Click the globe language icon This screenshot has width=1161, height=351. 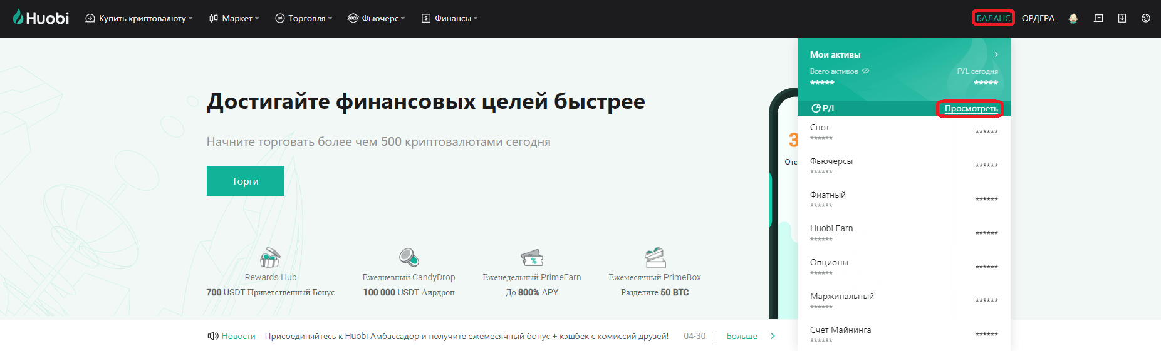pyautogui.click(x=1145, y=18)
